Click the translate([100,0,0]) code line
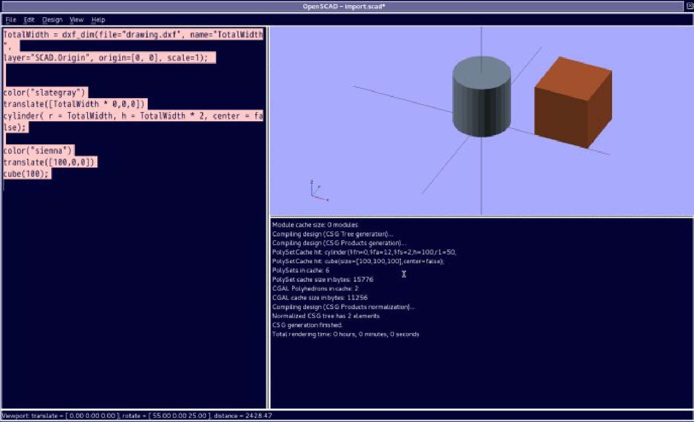 [49, 162]
